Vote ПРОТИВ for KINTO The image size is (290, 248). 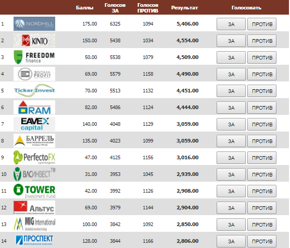[x=262, y=41]
